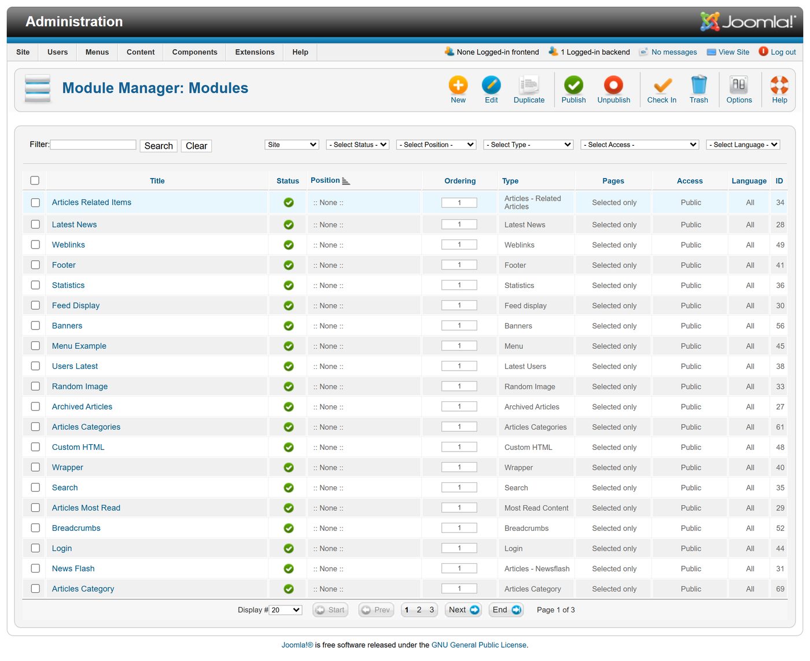810x661 pixels.
Task: Click into the Filter text field
Action: click(93, 145)
